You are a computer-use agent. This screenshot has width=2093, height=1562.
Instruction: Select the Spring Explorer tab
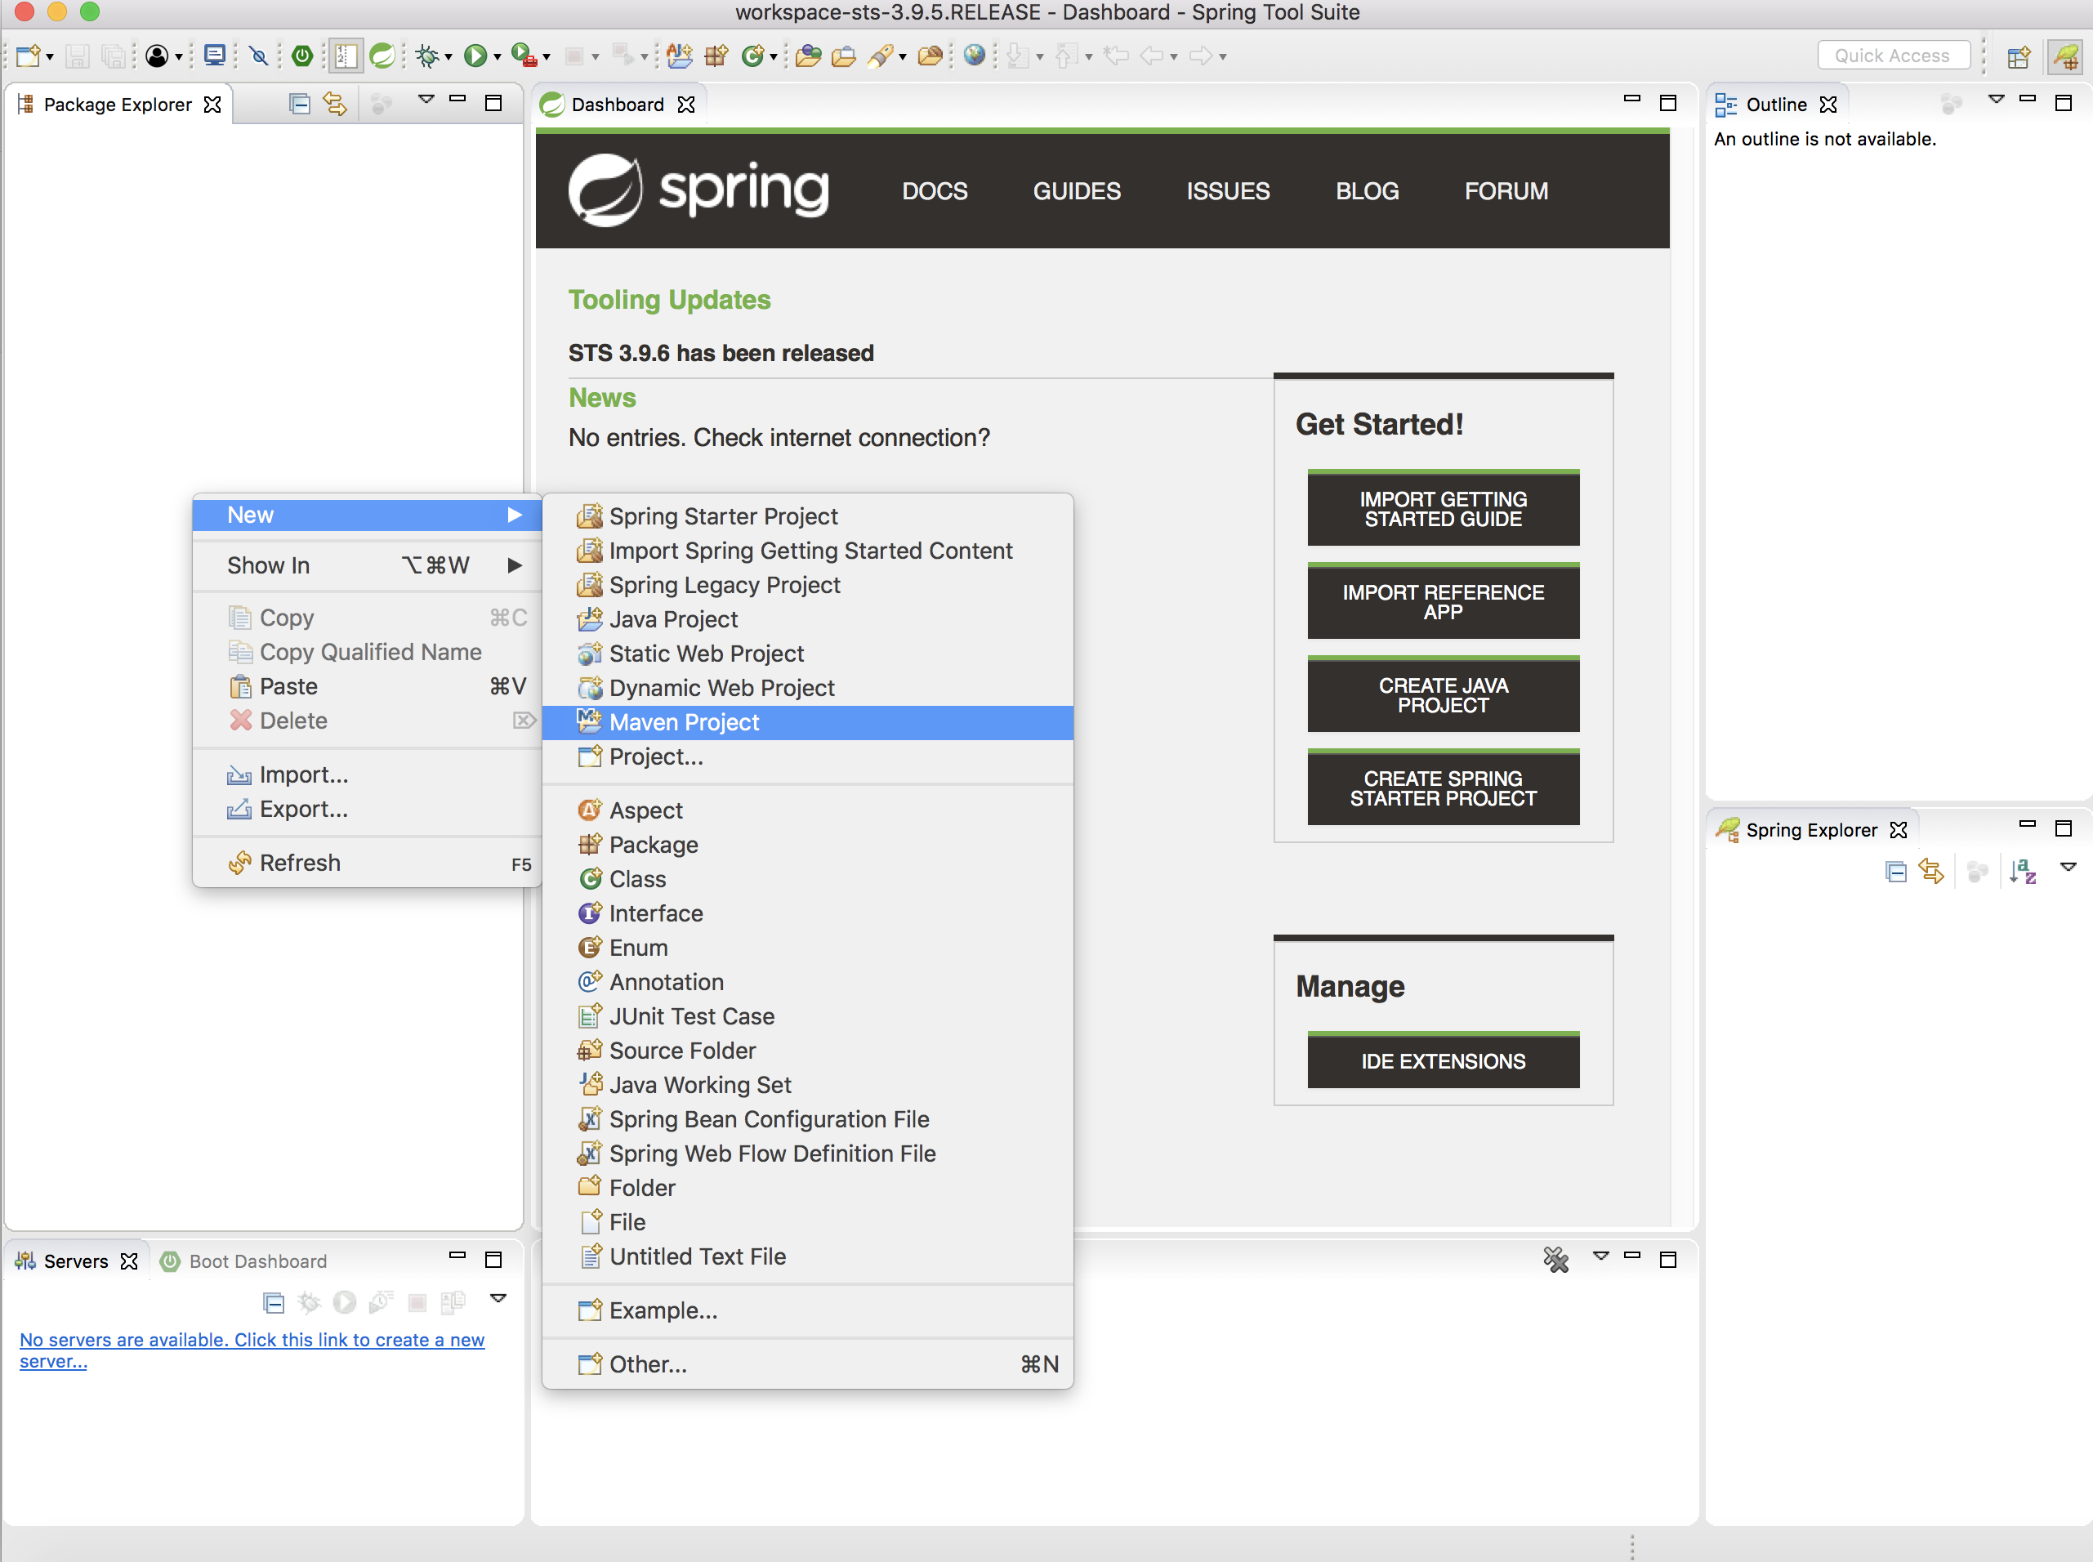pyautogui.click(x=1810, y=829)
